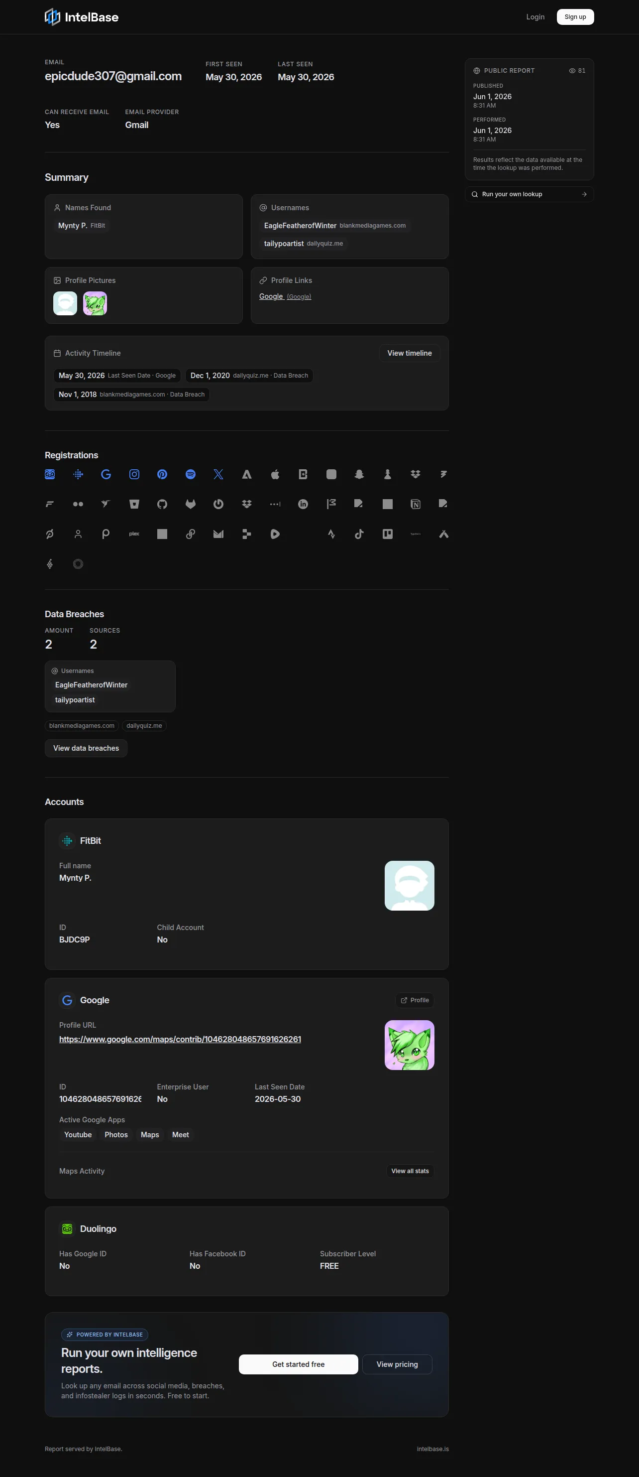The image size is (639, 1477).
Task: Click the name Mynty P. in Names Found
Action: tap(73, 225)
